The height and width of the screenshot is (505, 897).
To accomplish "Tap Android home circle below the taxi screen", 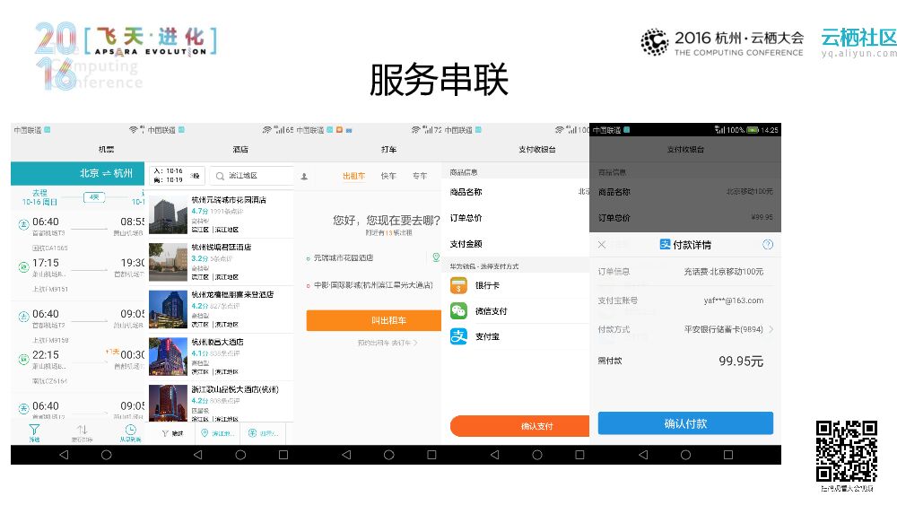I will [x=389, y=455].
